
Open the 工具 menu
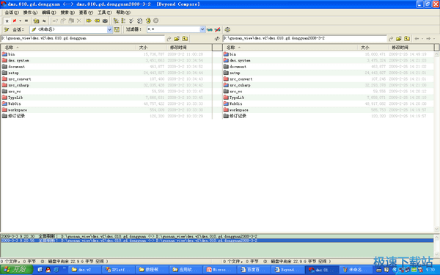(104, 12)
